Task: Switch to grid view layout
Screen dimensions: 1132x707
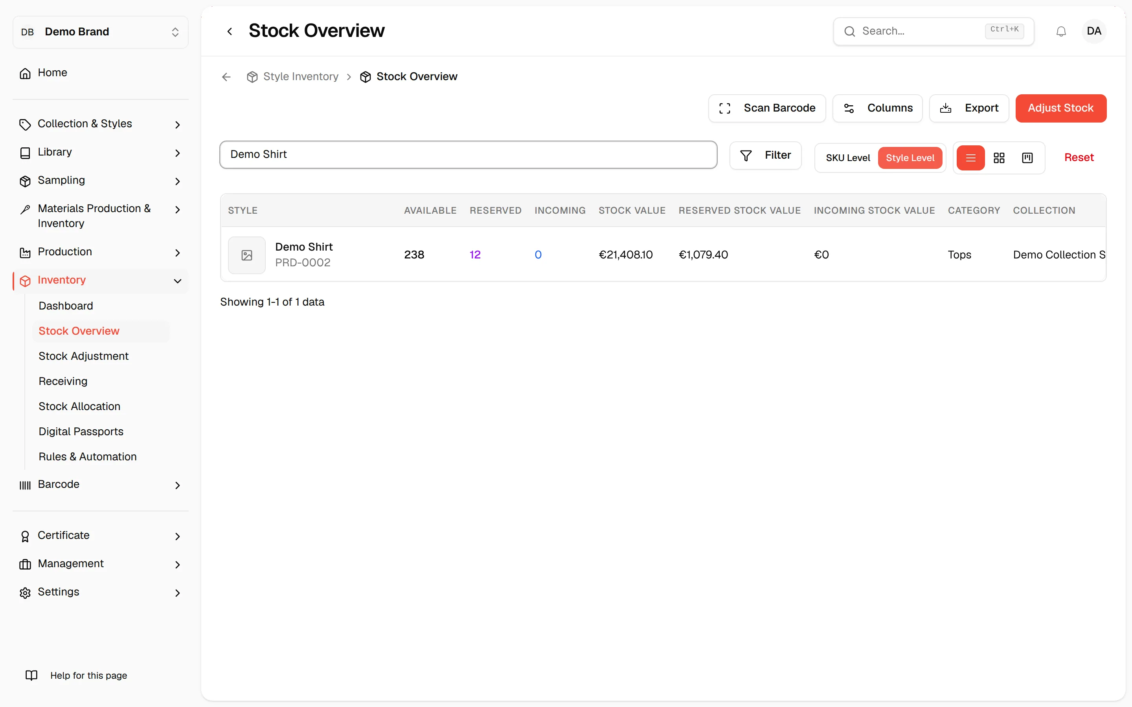Action: click(x=999, y=158)
